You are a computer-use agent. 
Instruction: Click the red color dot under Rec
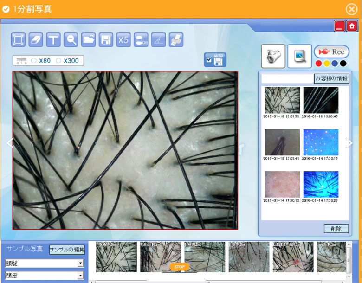click(318, 64)
